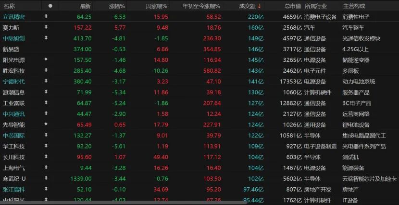Viewport: 399px width, 205px height.
Task: Click the 房地产开发 industry cell
Action: tap(318, 189)
